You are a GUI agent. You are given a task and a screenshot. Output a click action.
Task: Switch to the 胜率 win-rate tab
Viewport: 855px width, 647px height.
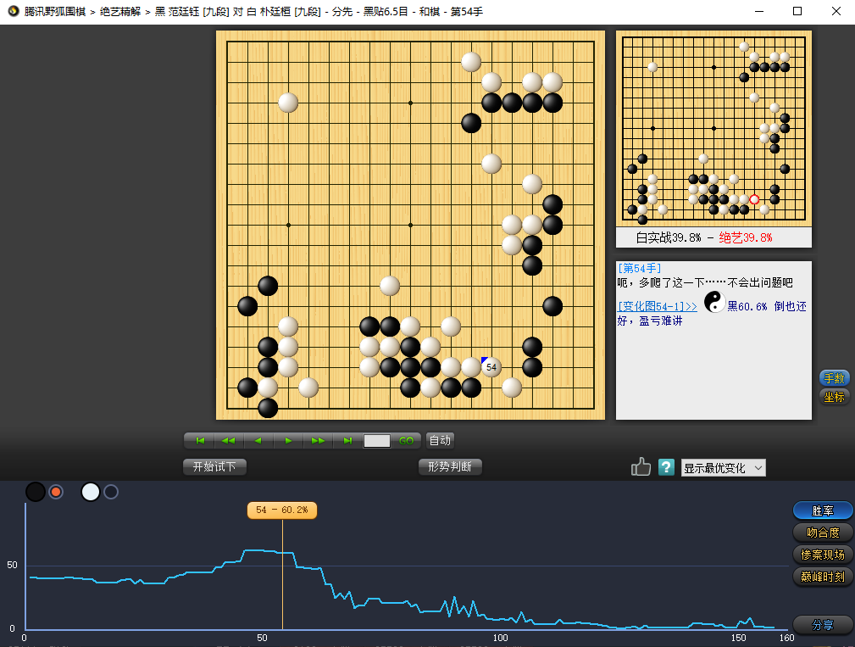click(x=823, y=510)
